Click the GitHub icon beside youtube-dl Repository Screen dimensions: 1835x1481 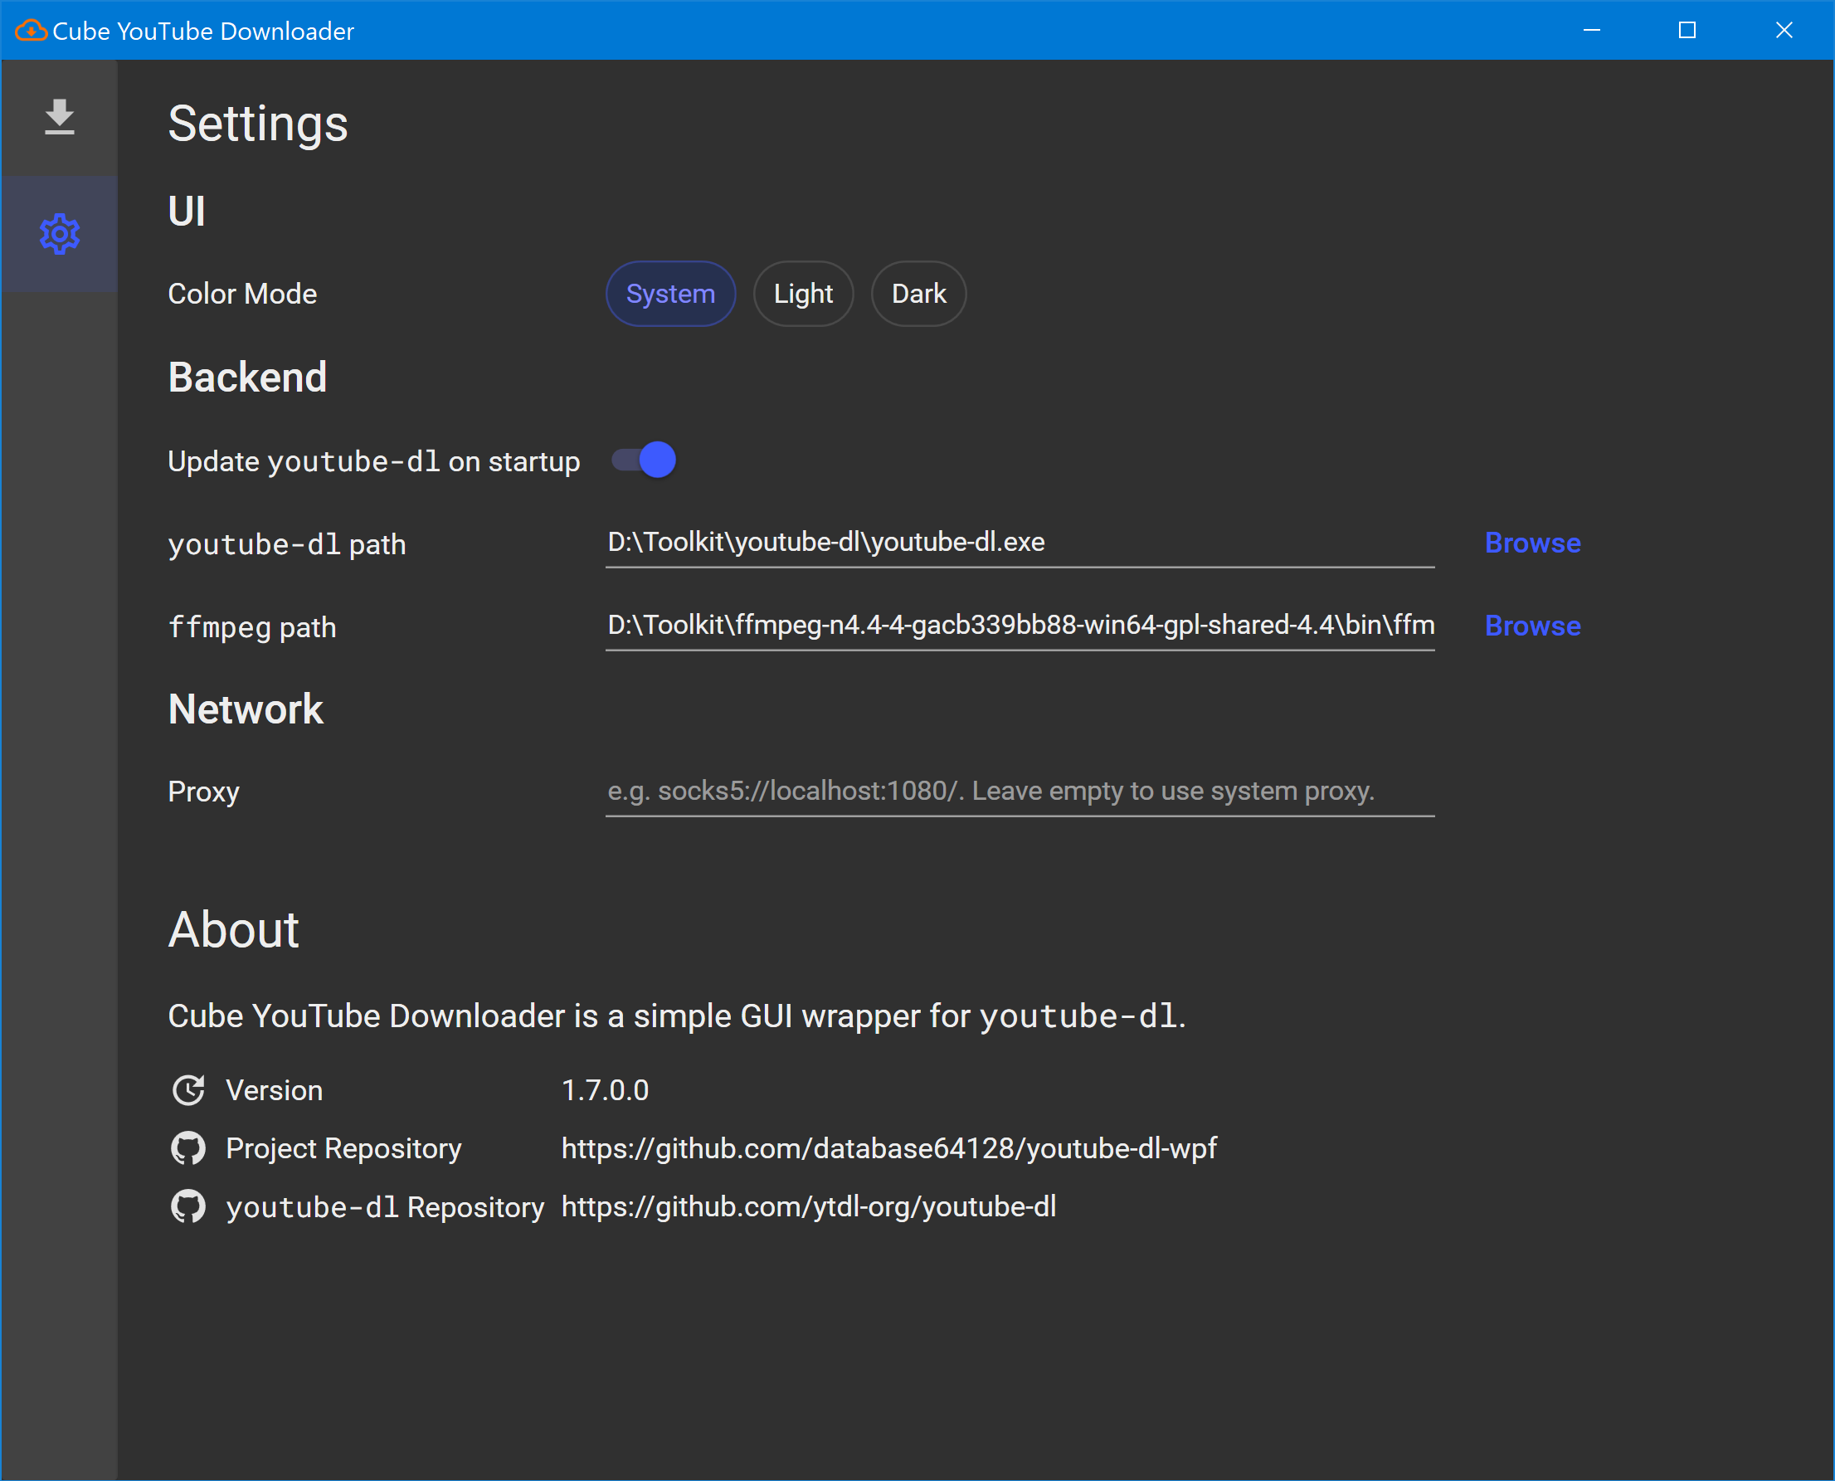[x=187, y=1206]
